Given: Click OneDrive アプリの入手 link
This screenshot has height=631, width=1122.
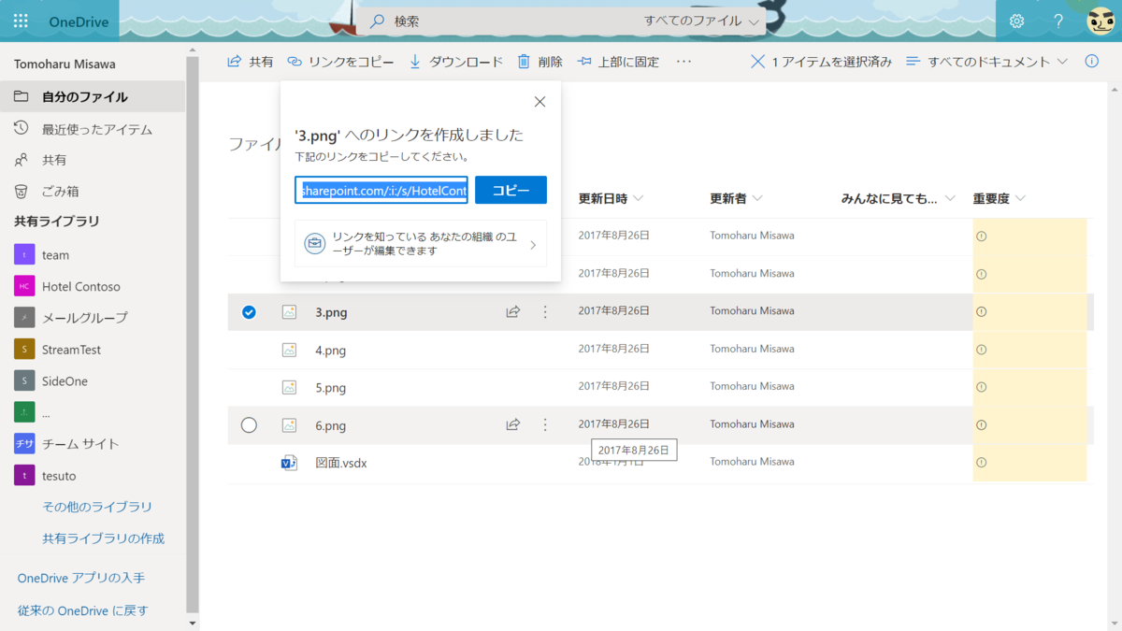Looking at the screenshot, I should point(81,578).
